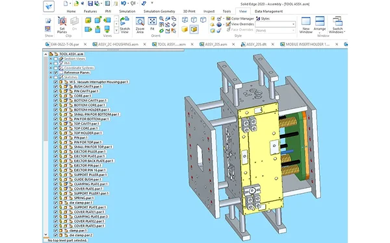Image resolution: width=390 pixels, height=243 pixels.
Task: Click the Set Planes clip icon
Action: click(62, 25)
